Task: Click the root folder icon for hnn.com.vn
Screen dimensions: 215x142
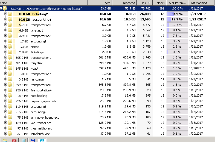Action: point(5,8)
